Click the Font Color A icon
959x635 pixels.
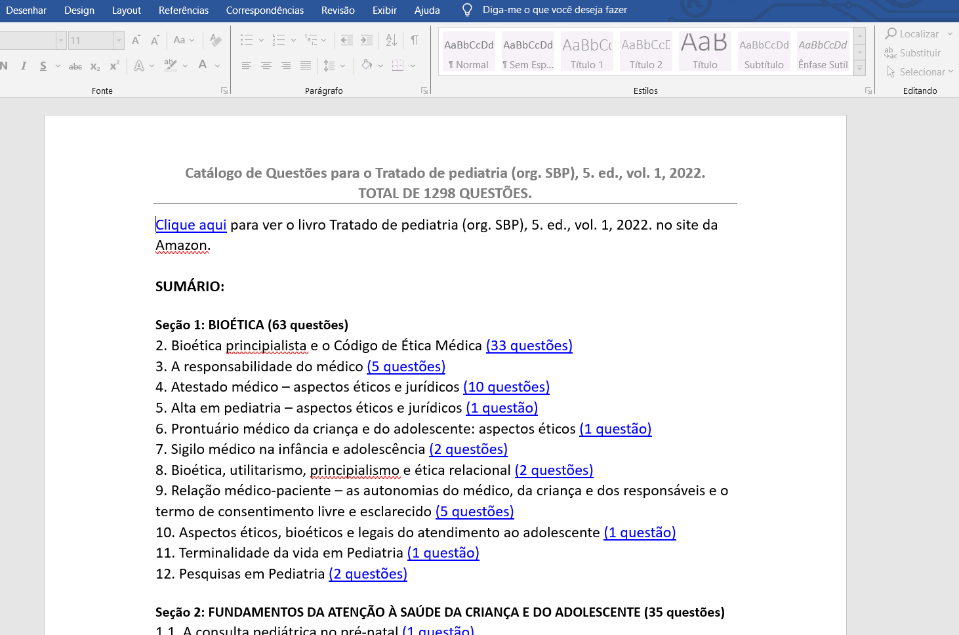203,65
